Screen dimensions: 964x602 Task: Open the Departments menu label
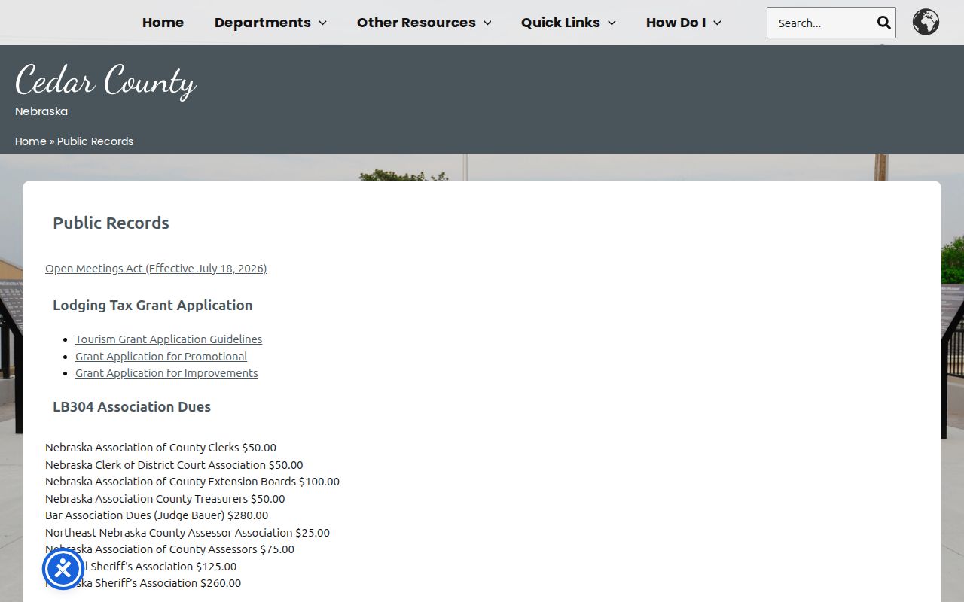click(262, 23)
